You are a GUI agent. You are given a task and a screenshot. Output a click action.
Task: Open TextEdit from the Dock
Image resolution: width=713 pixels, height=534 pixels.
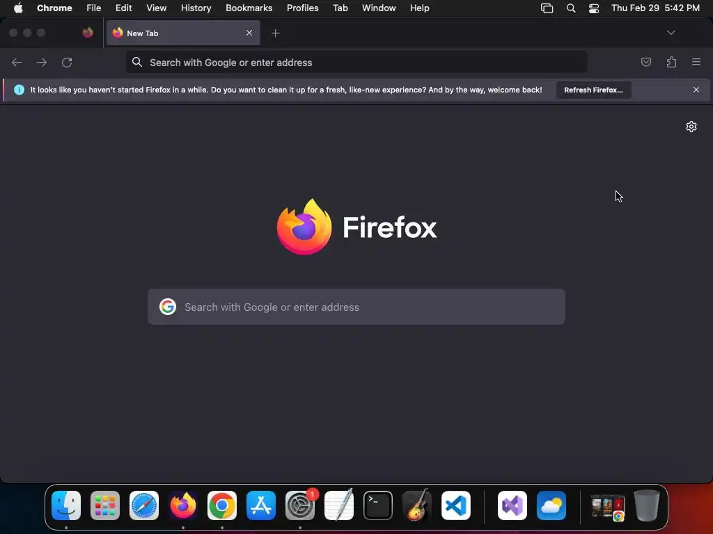coord(339,505)
